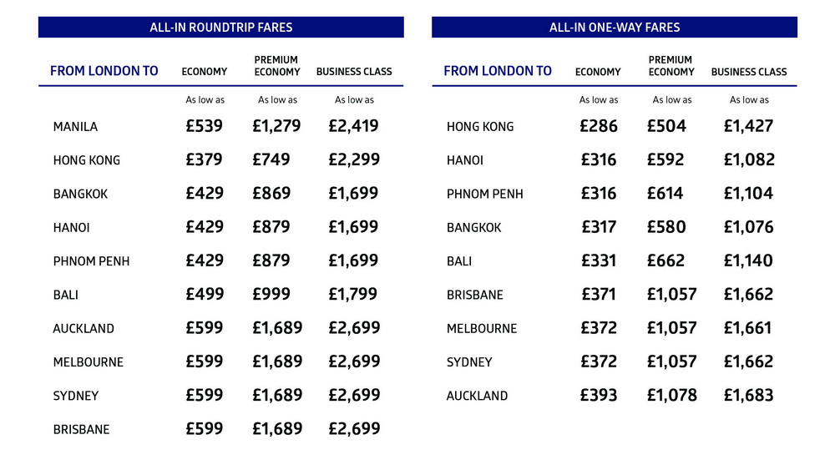Select AUCKLAND in the one-way fares list
Viewport: 835px width, 465px height.
click(477, 396)
